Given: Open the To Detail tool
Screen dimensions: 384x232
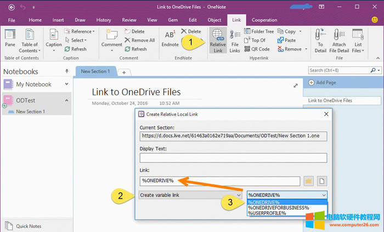Looking at the screenshot, I should [321, 39].
